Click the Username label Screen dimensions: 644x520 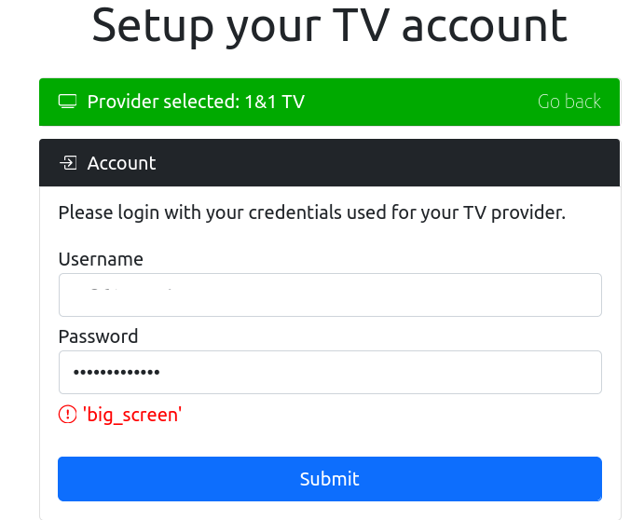pyautogui.click(x=101, y=260)
